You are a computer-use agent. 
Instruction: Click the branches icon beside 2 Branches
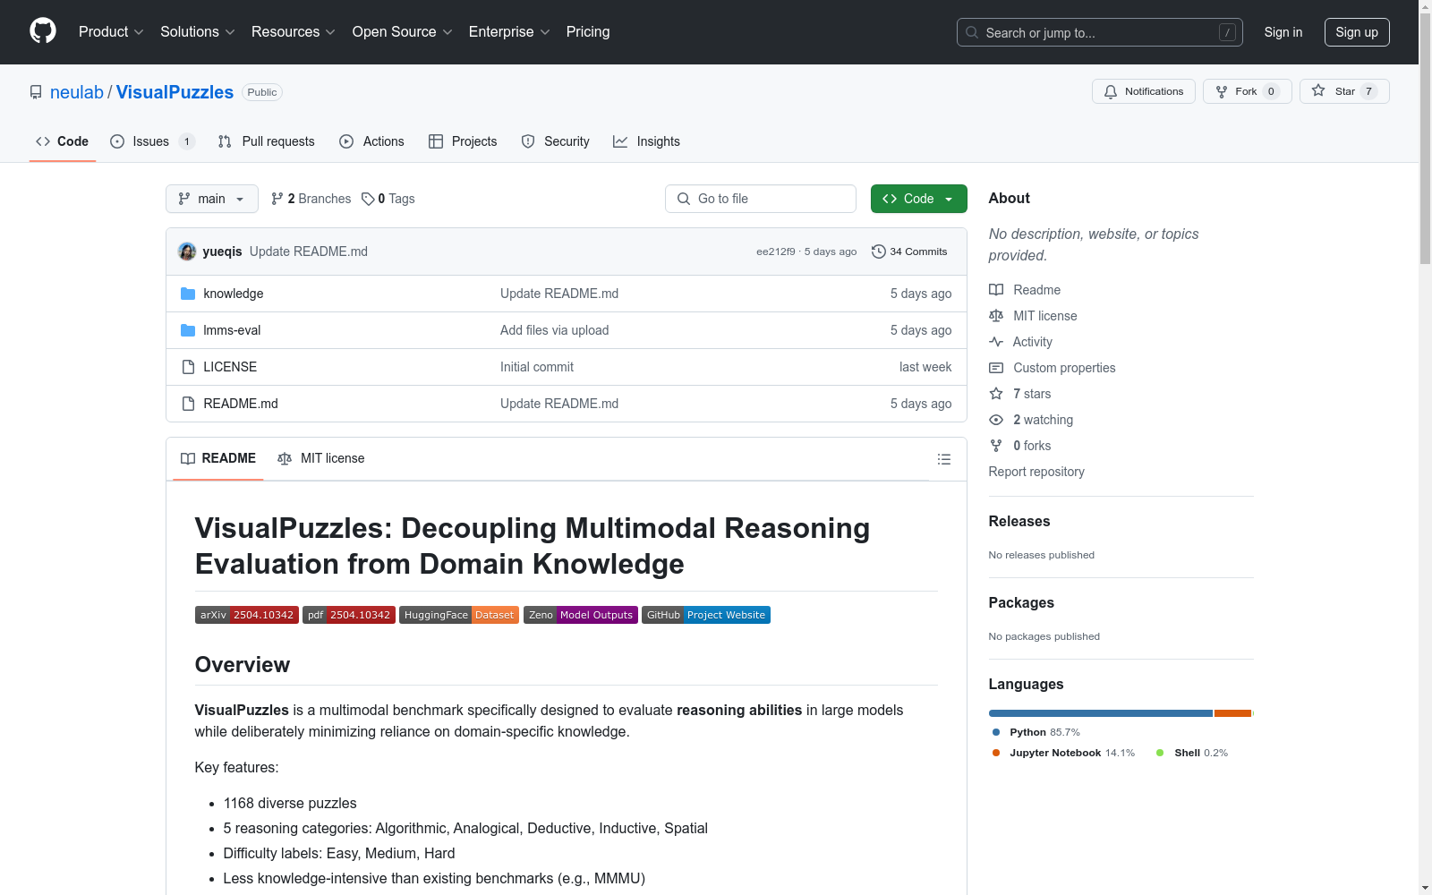pos(277,199)
